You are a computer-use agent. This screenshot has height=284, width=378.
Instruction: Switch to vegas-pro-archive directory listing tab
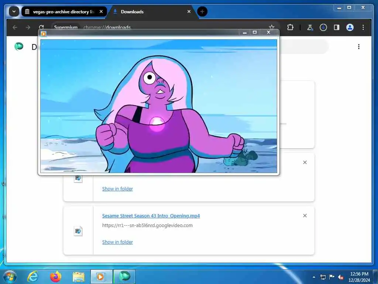click(x=64, y=11)
